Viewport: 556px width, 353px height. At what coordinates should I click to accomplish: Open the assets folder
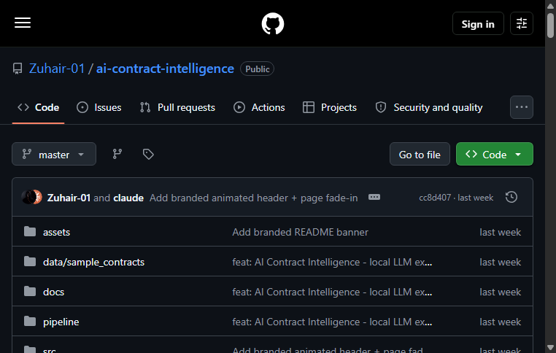click(56, 232)
